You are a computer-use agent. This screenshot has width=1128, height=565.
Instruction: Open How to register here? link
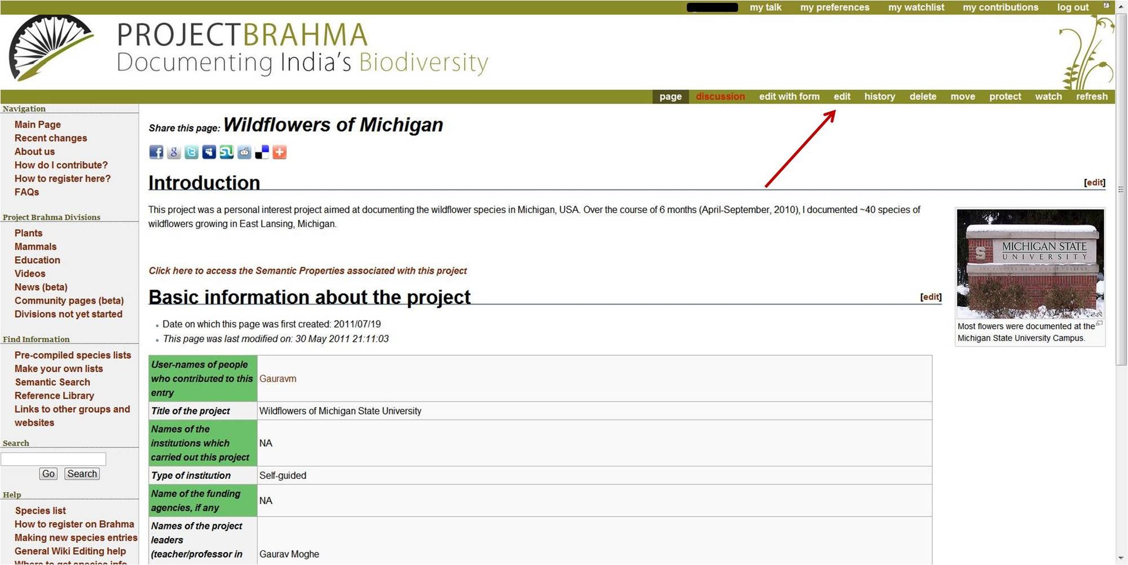click(63, 179)
